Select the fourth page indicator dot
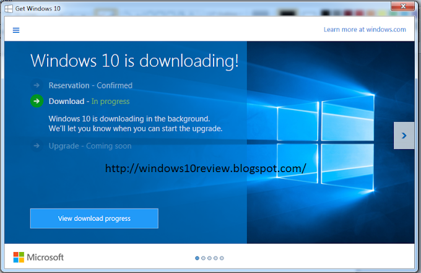This screenshot has height=273, width=421. pos(215,258)
